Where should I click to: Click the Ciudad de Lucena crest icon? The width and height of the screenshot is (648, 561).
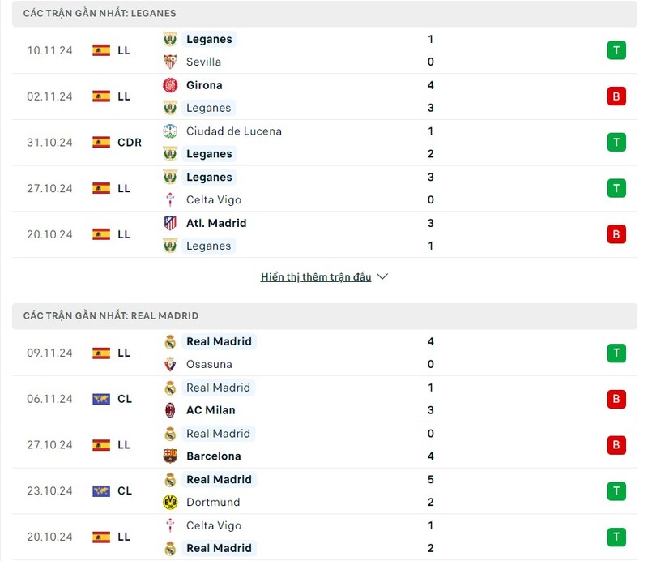pyautogui.click(x=170, y=131)
